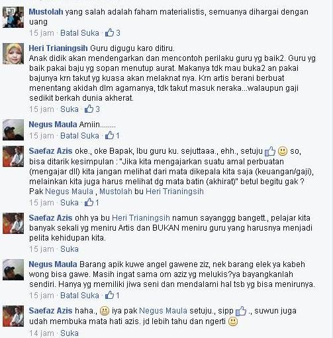Unlike Mustolah's comment with Batal Suka
The image size is (333, 338).
79,33
